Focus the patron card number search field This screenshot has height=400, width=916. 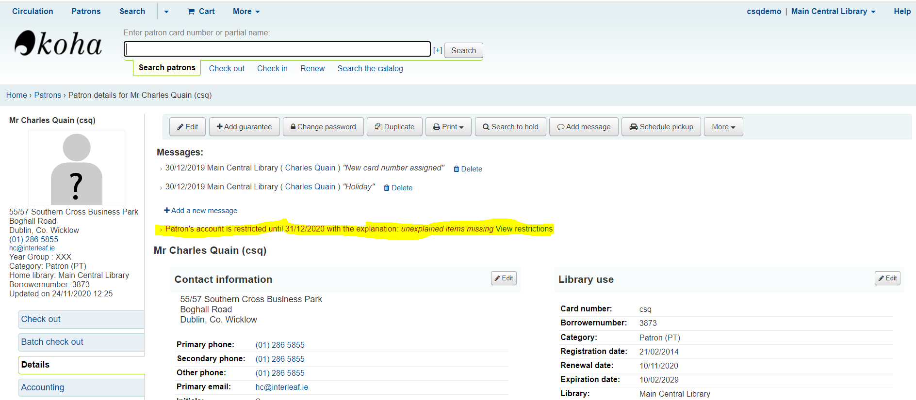(277, 49)
